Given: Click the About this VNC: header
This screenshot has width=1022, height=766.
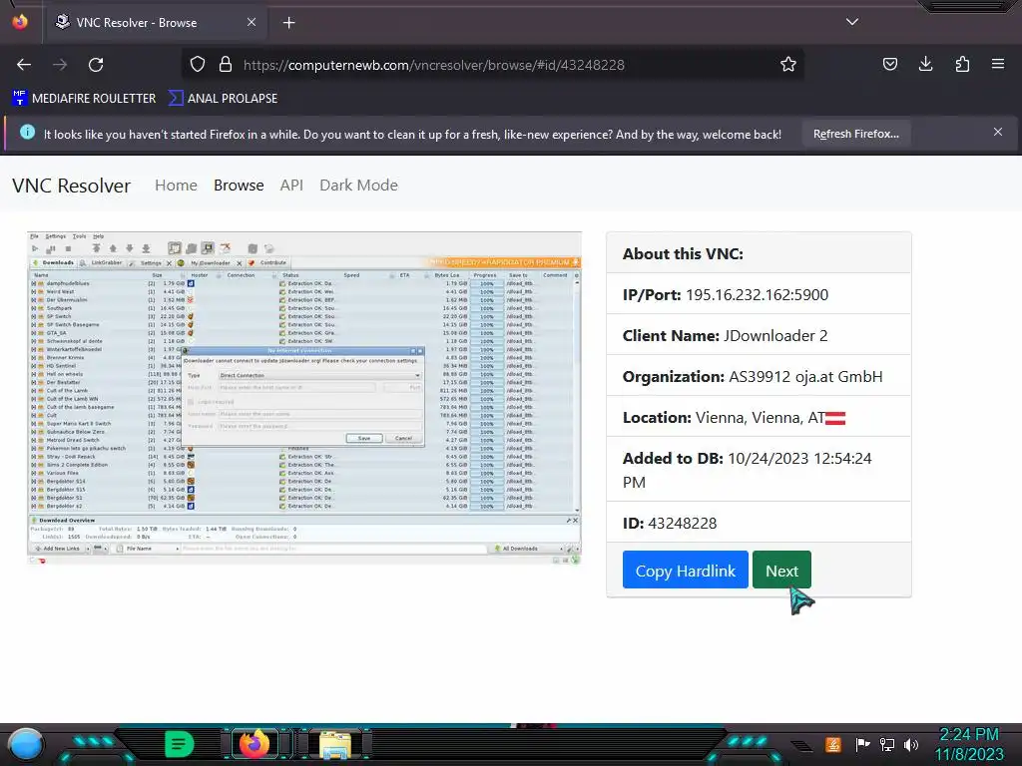Looking at the screenshot, I should point(683,254).
